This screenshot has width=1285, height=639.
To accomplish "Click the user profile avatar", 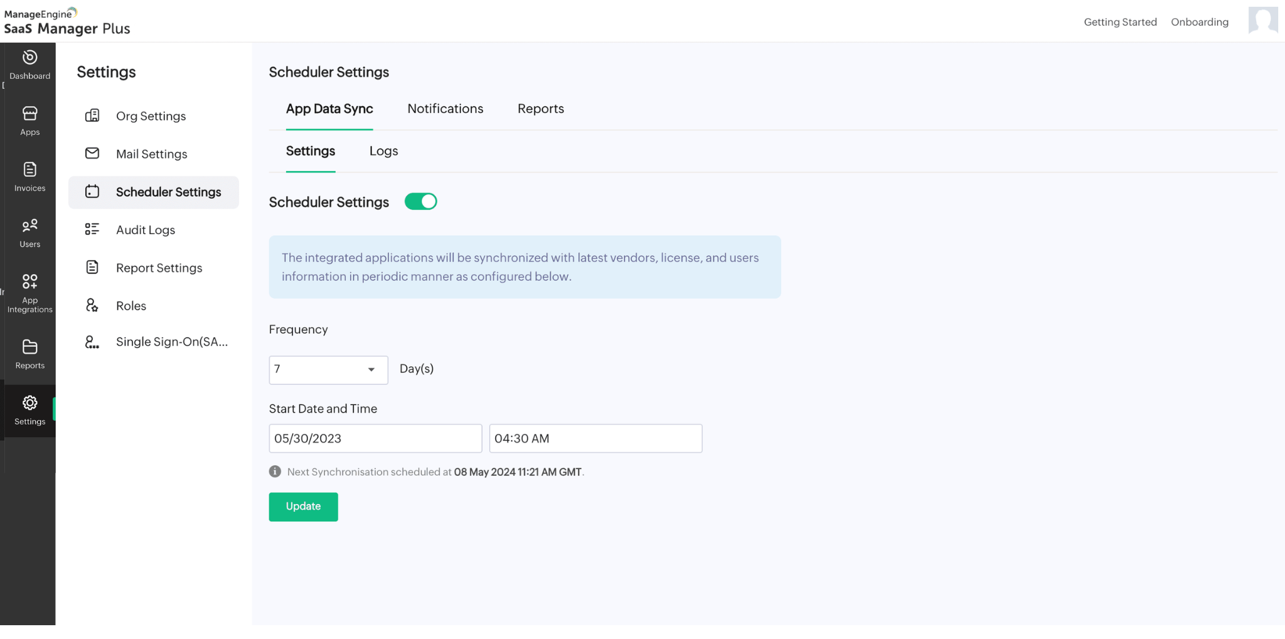I will (x=1262, y=21).
